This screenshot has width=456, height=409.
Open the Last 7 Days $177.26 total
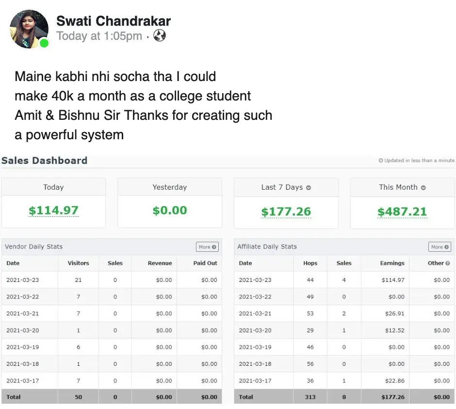(286, 212)
